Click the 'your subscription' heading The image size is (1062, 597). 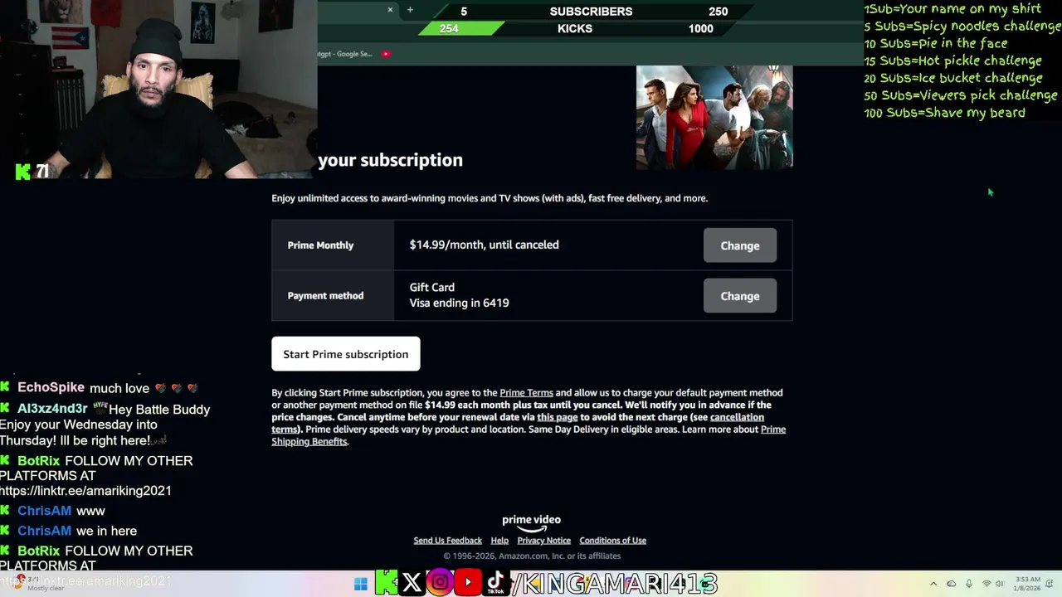tap(390, 160)
